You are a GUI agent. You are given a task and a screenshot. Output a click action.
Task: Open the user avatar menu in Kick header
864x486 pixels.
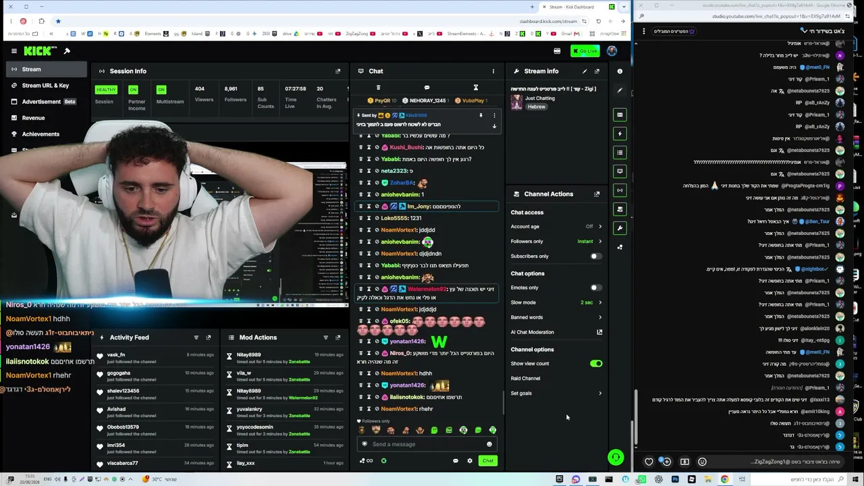[612, 51]
